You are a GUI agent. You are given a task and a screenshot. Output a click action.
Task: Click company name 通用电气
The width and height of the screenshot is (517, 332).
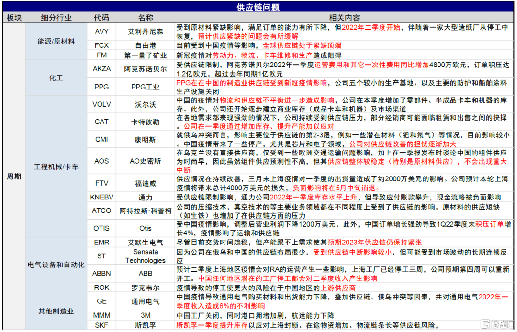pyautogui.click(x=146, y=302)
